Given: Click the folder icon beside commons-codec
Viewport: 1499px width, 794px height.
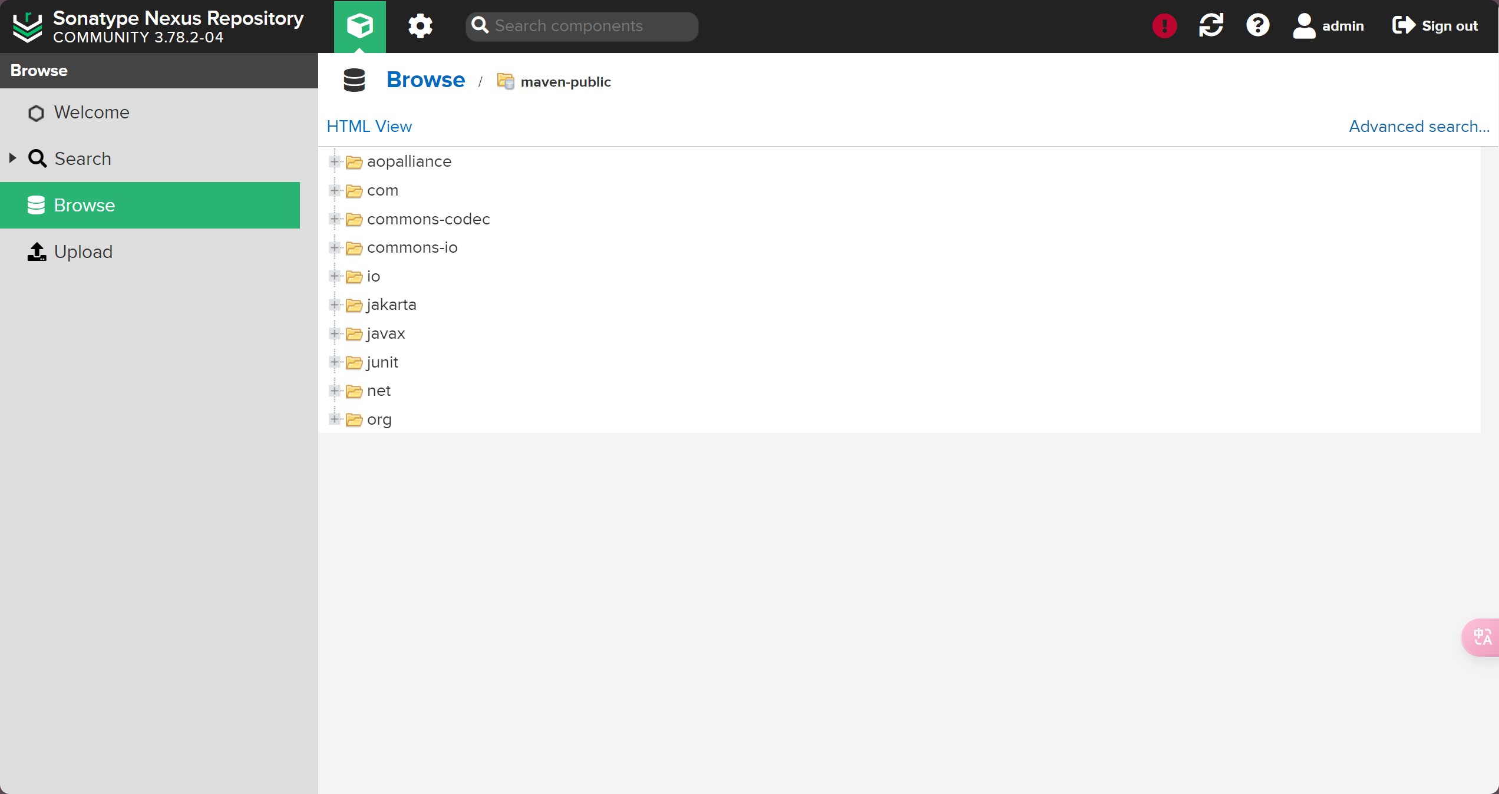Looking at the screenshot, I should [354, 220].
